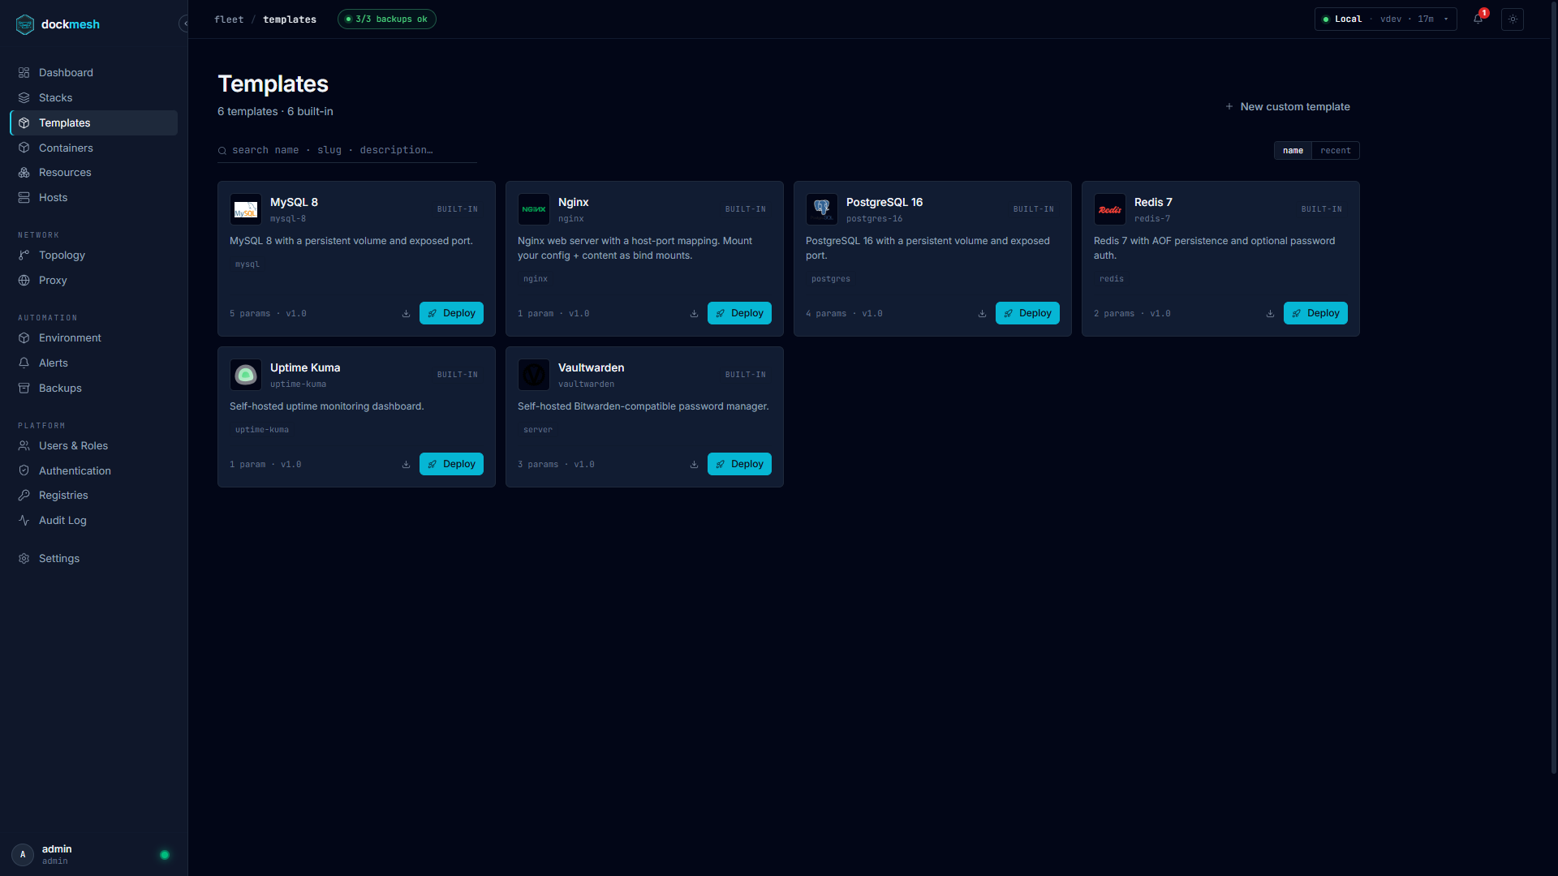Click the Redis 7 logo icon
The height and width of the screenshot is (876, 1558).
coord(1110,210)
